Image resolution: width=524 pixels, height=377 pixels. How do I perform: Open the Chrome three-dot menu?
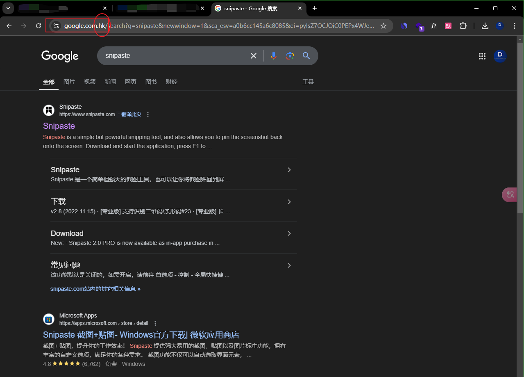(515, 26)
